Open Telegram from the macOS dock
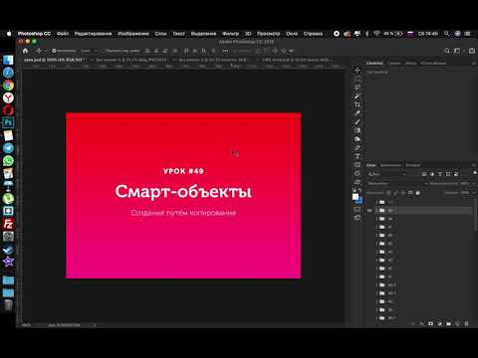The height and width of the screenshot is (358, 478). click(8, 148)
